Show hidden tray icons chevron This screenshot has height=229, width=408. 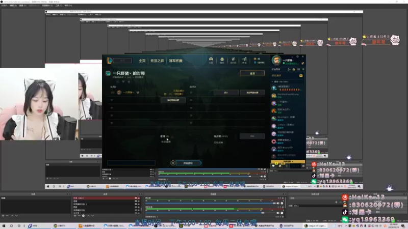346,226
